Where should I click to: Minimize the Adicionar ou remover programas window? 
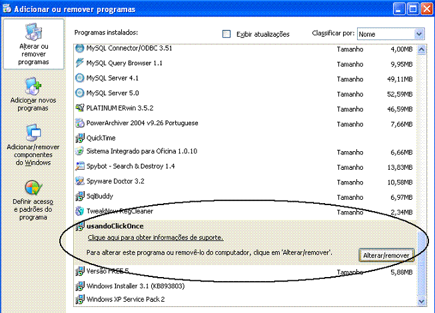click(x=398, y=9)
